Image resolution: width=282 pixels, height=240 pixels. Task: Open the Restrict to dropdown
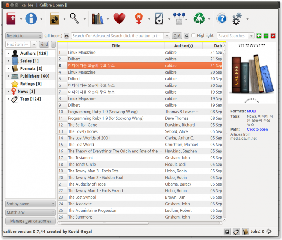click(24, 36)
